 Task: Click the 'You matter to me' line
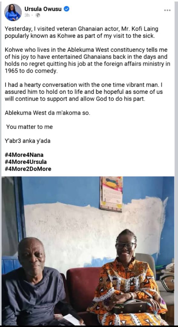[29, 127]
